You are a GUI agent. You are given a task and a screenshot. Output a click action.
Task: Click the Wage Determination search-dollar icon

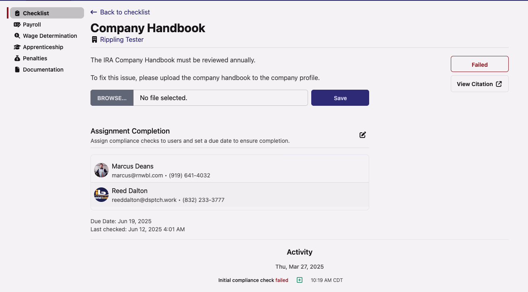coord(17,36)
